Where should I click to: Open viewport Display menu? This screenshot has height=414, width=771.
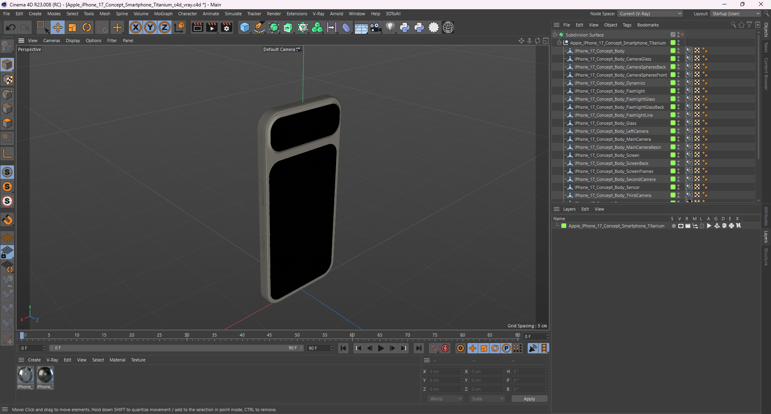73,41
